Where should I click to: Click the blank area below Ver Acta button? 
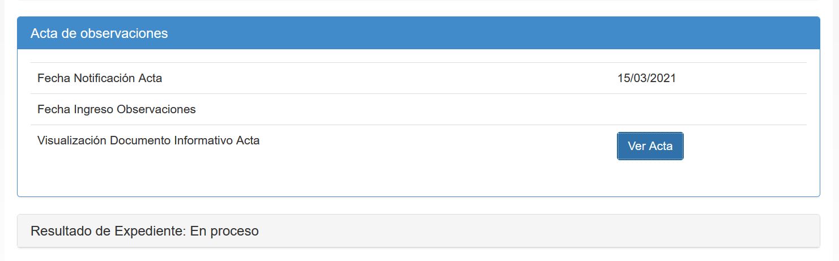[x=650, y=178]
